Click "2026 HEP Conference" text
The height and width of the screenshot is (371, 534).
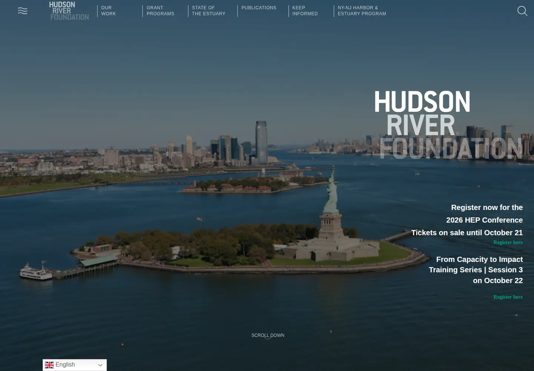(484, 220)
